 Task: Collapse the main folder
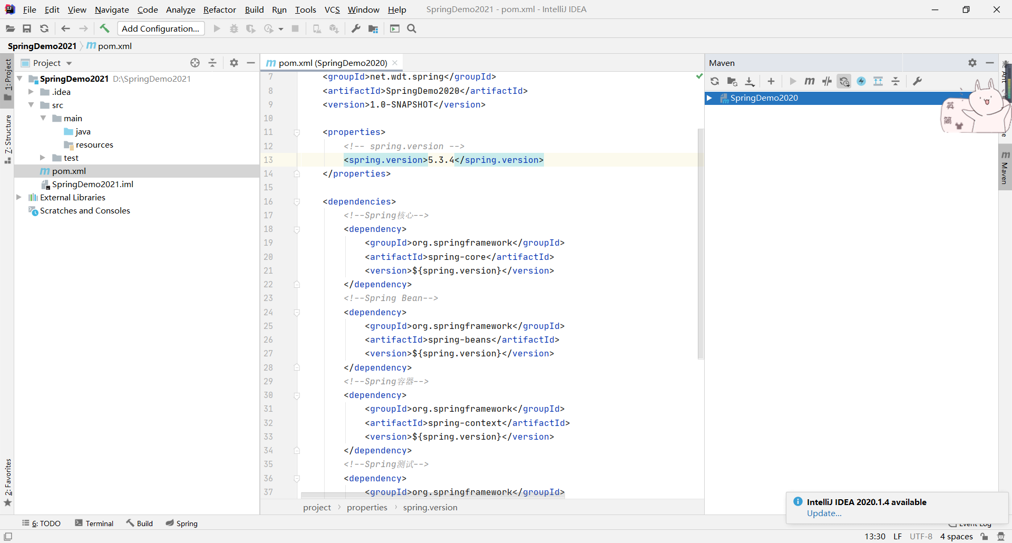coord(43,118)
